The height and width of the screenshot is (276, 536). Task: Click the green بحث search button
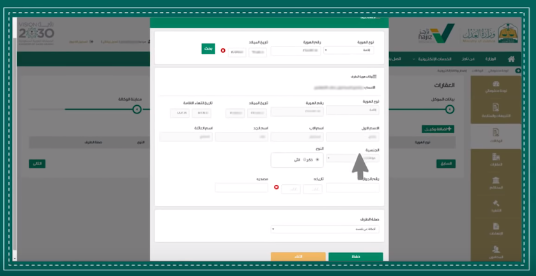pyautogui.click(x=208, y=49)
